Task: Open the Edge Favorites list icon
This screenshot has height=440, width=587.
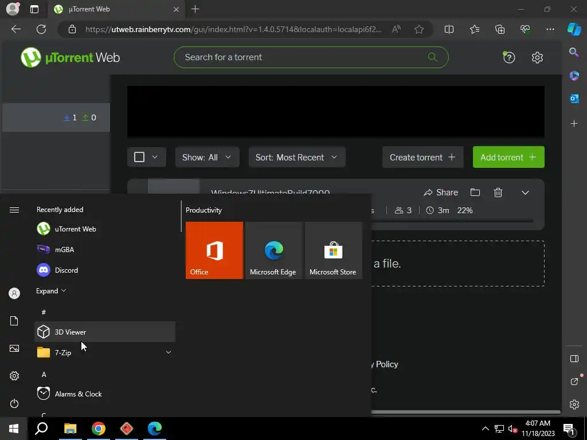Action: [x=474, y=29]
